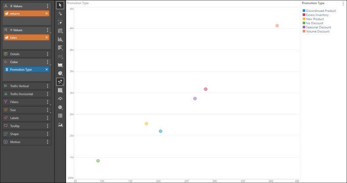This screenshot has width=347, height=183.
Task: Click the yellow New Product legend swatch
Action: tap(304, 19)
